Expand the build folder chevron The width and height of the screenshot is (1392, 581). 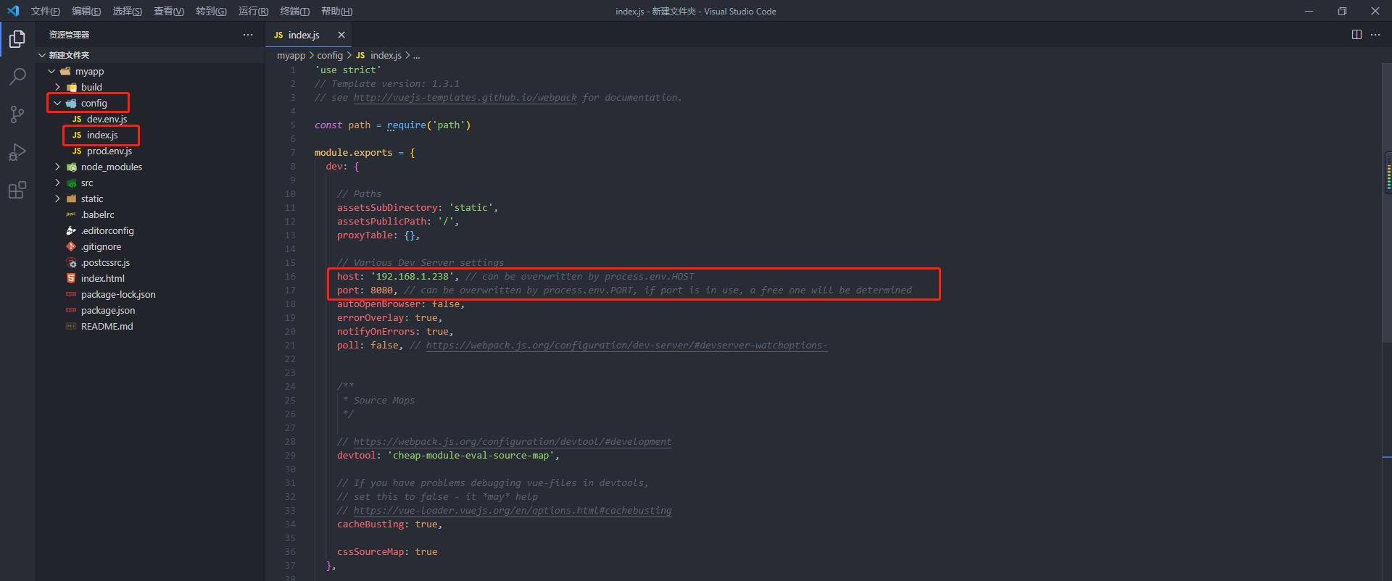click(x=57, y=87)
